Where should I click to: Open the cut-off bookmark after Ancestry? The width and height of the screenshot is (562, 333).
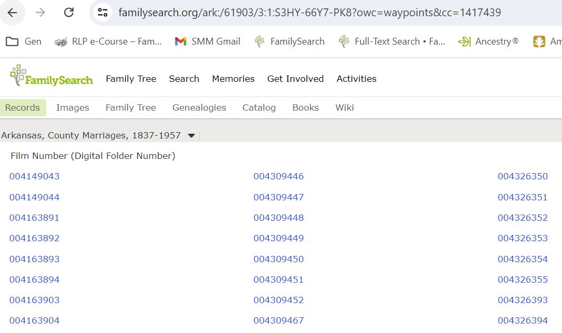547,41
